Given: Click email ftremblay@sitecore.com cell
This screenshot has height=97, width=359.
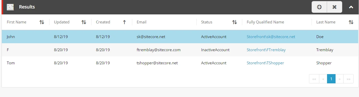Looking at the screenshot, I should 158,50.
